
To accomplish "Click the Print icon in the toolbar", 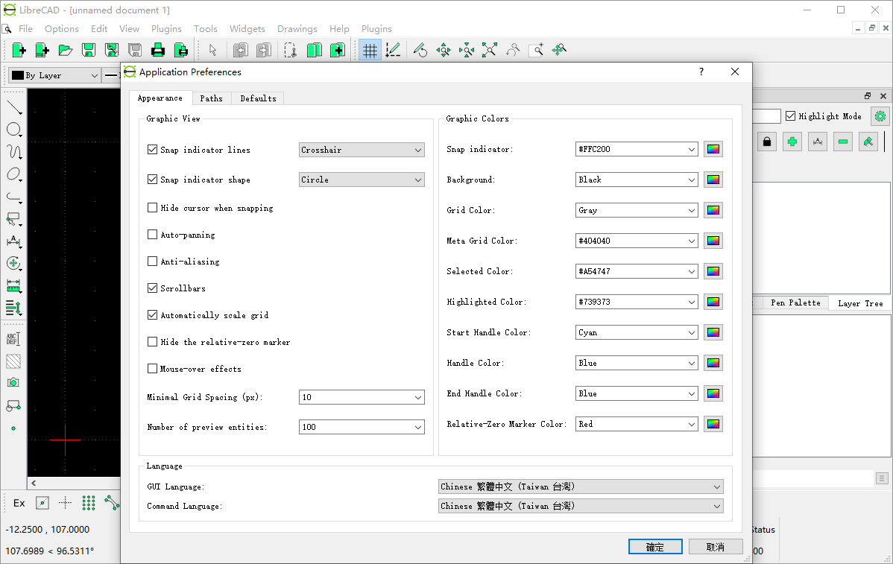I will tap(157, 50).
